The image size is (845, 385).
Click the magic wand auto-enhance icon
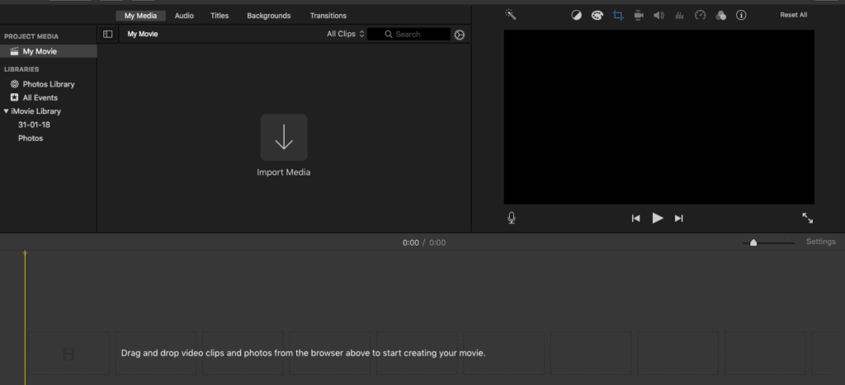(511, 15)
